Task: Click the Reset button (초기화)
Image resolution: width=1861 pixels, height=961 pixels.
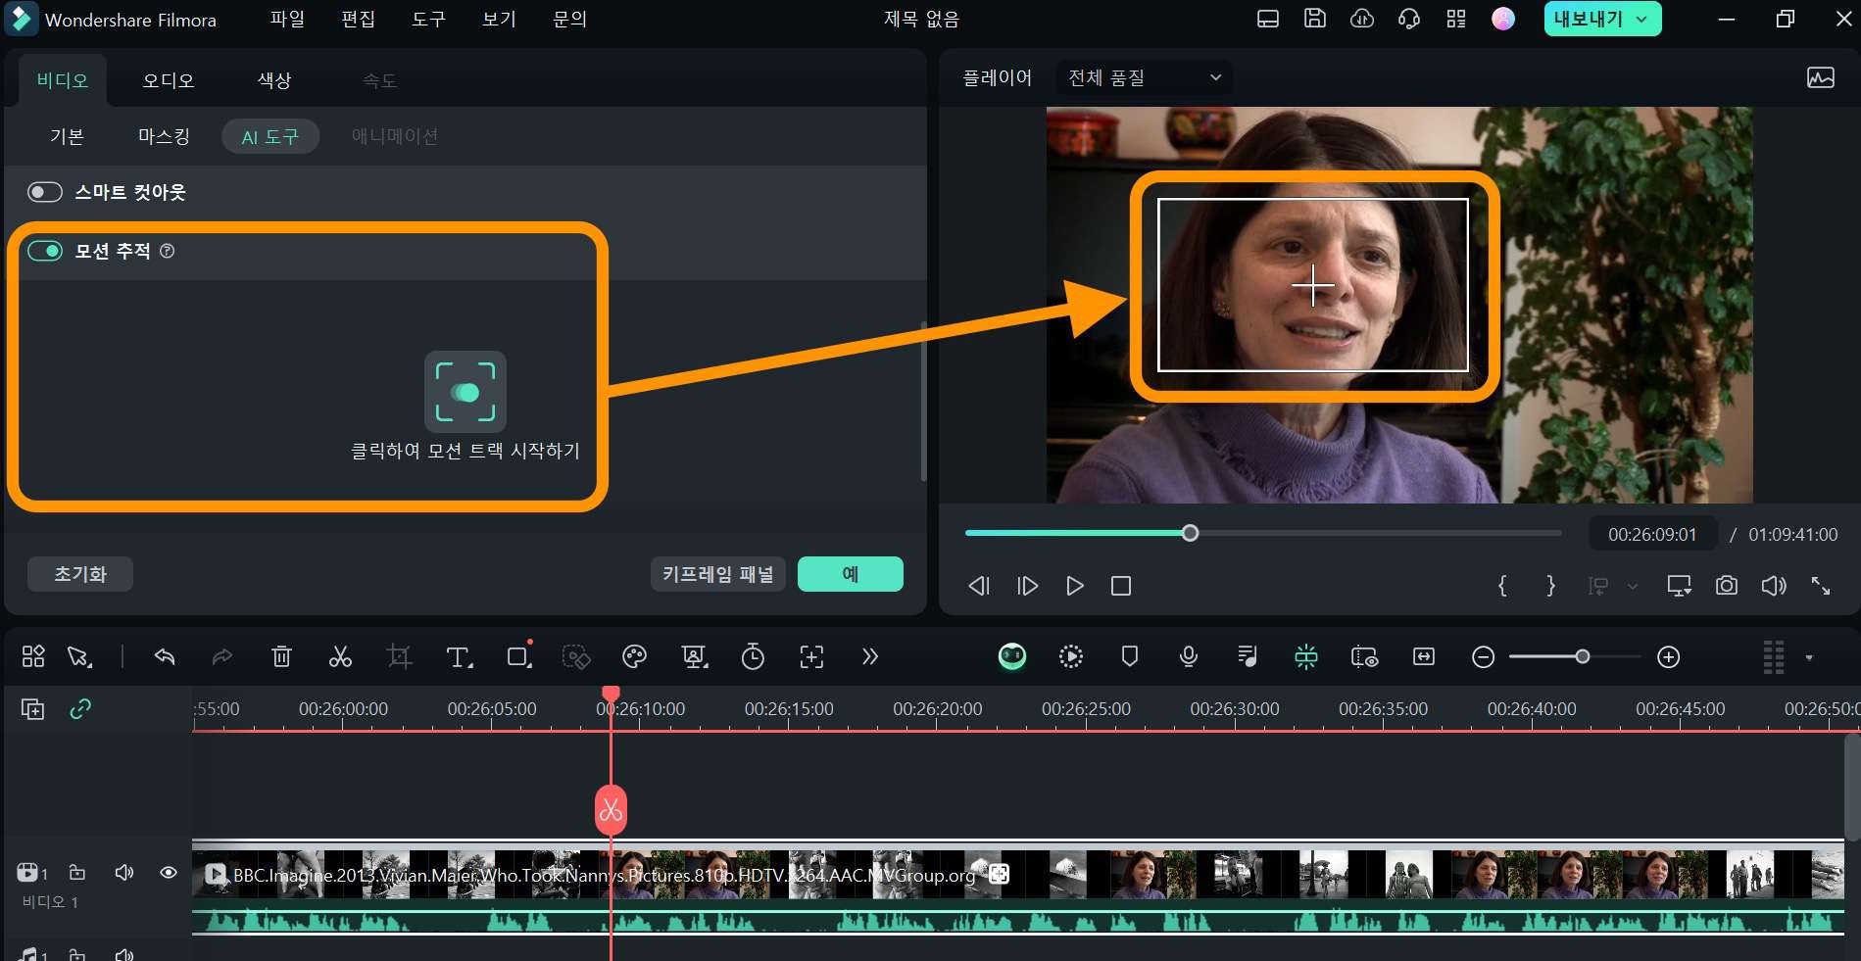Action: [x=80, y=574]
